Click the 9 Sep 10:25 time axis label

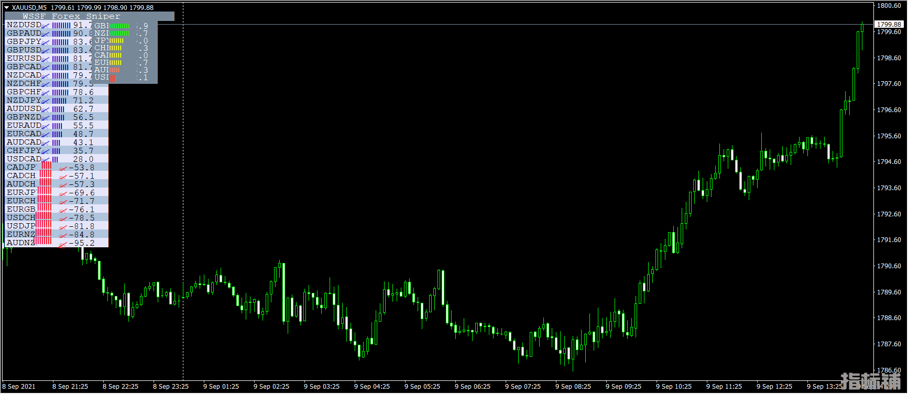673,387
